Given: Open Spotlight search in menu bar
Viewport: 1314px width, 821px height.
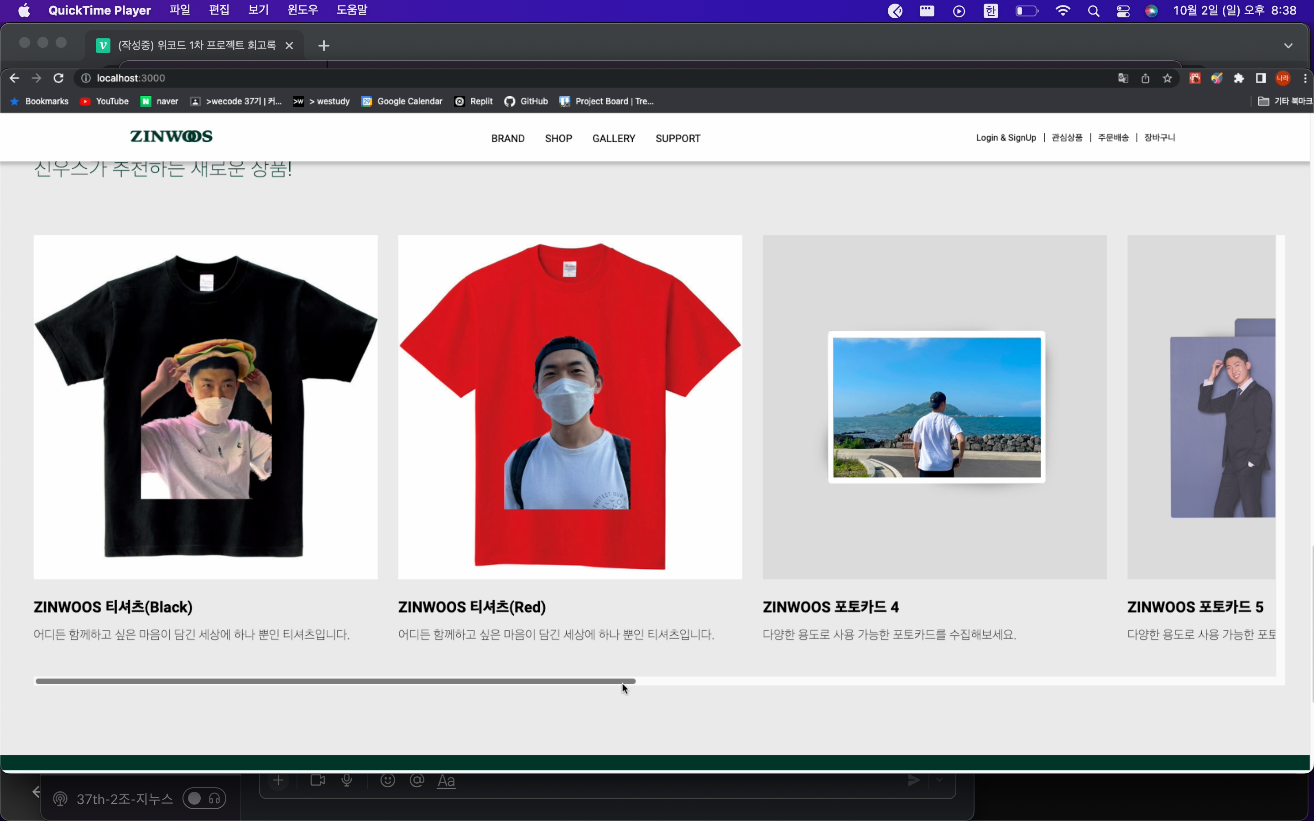Looking at the screenshot, I should click(1094, 11).
